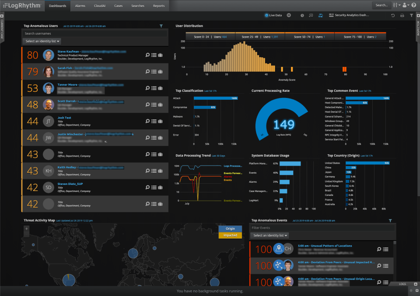Open the Searches tab

(138, 6)
